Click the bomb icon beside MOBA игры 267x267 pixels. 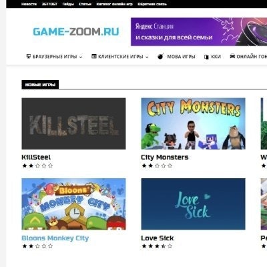point(160,56)
